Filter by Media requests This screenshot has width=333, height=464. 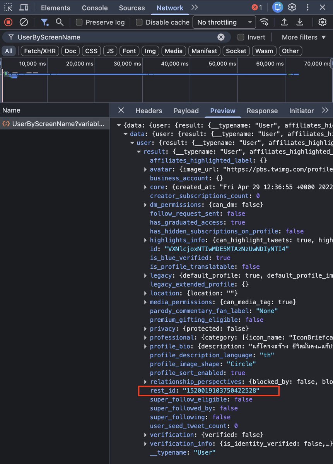(x=174, y=51)
